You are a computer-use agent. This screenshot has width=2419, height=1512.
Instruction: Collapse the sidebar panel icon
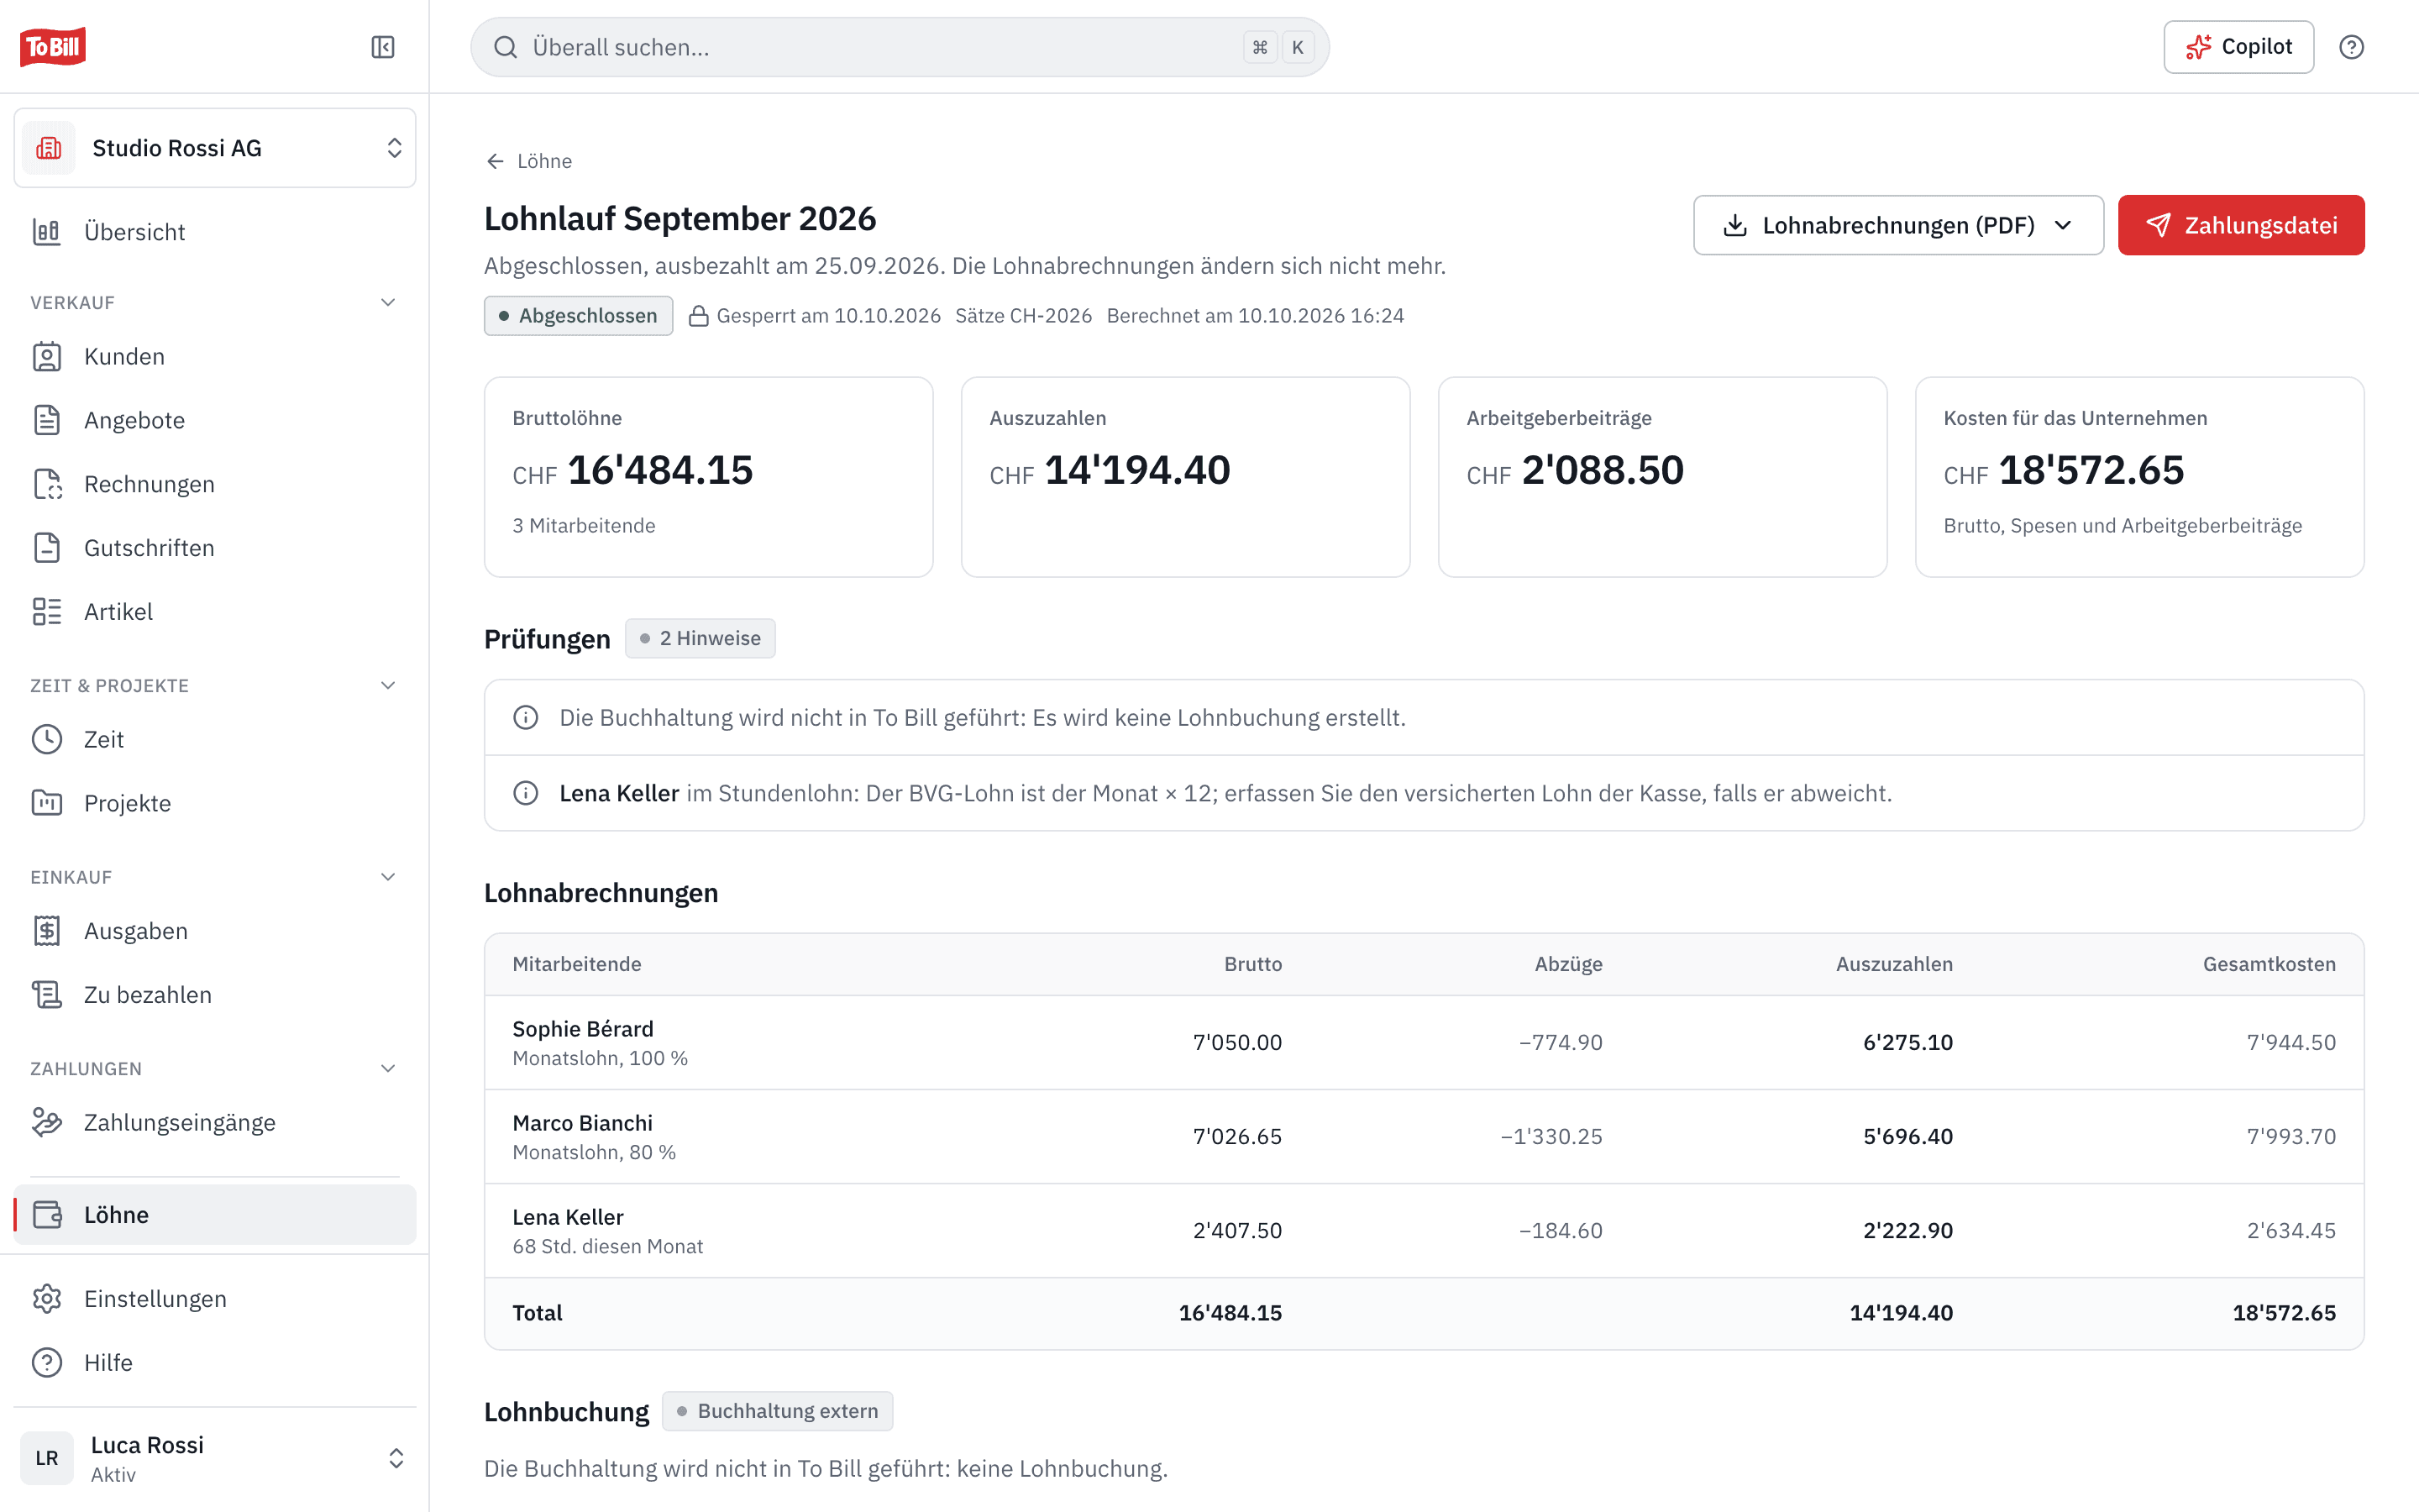[x=383, y=47]
